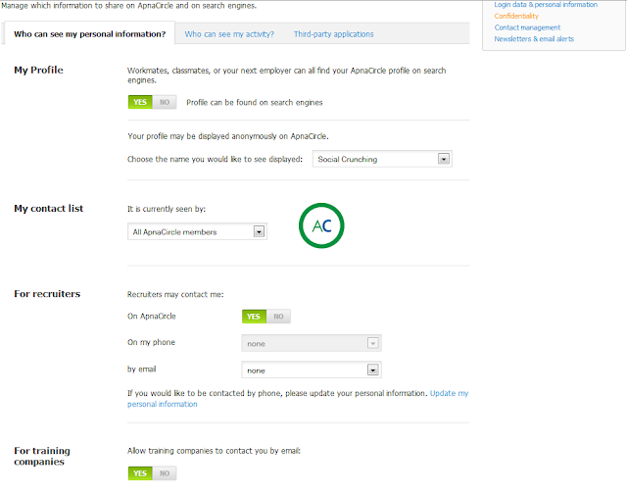Click the arrow on contact list visibility dropdown
Screen dimensions: 627x495
coord(259,232)
